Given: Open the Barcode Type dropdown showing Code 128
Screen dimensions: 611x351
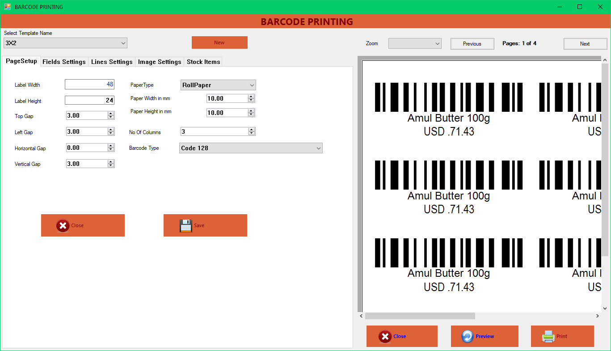Looking at the screenshot, I should [x=318, y=148].
